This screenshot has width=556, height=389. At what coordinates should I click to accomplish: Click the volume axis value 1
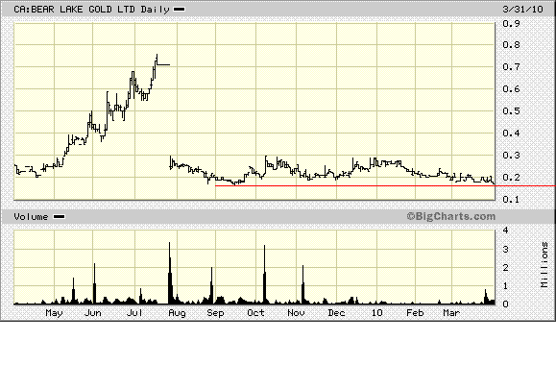(506, 286)
